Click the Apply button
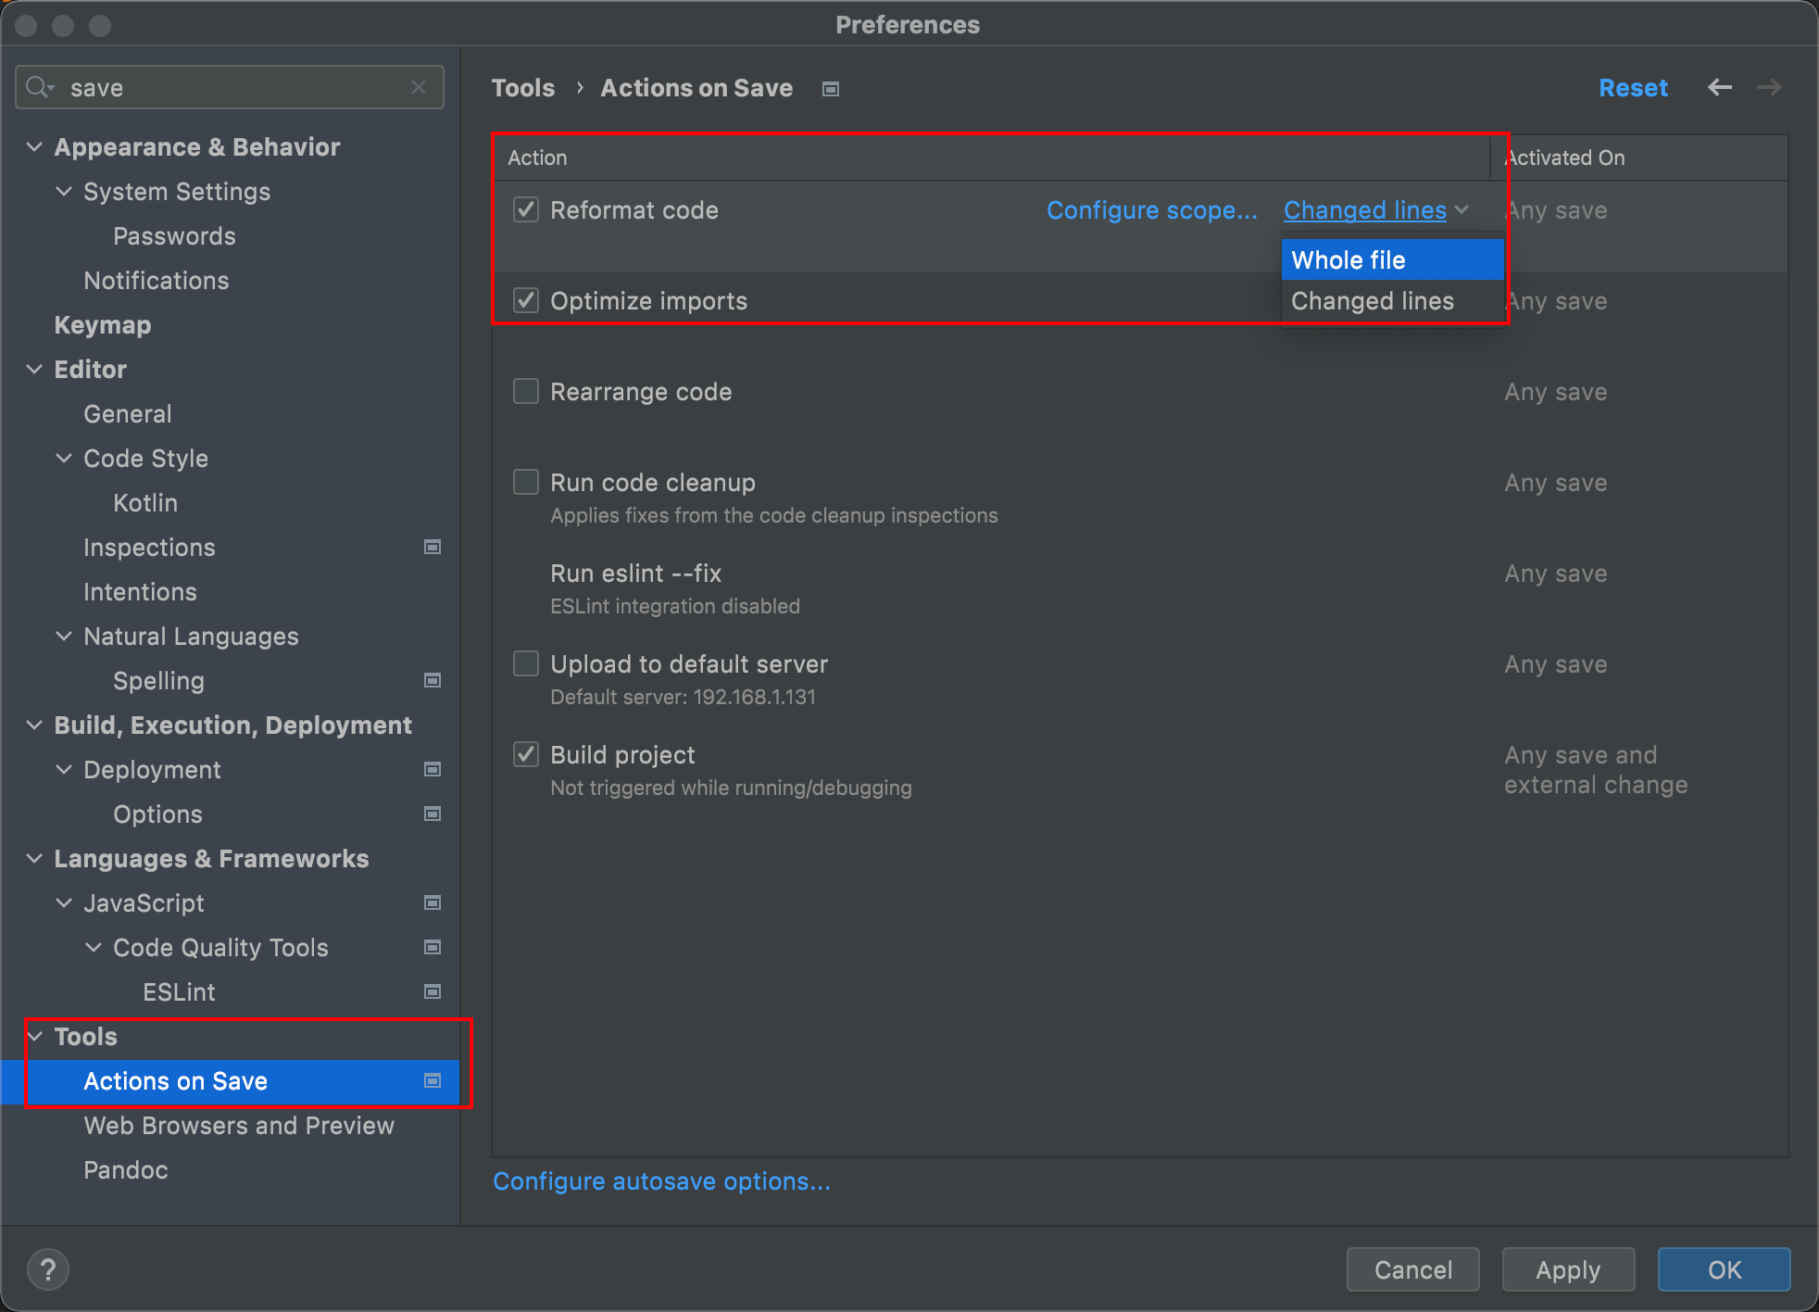This screenshot has height=1312, width=1819. click(x=1568, y=1269)
